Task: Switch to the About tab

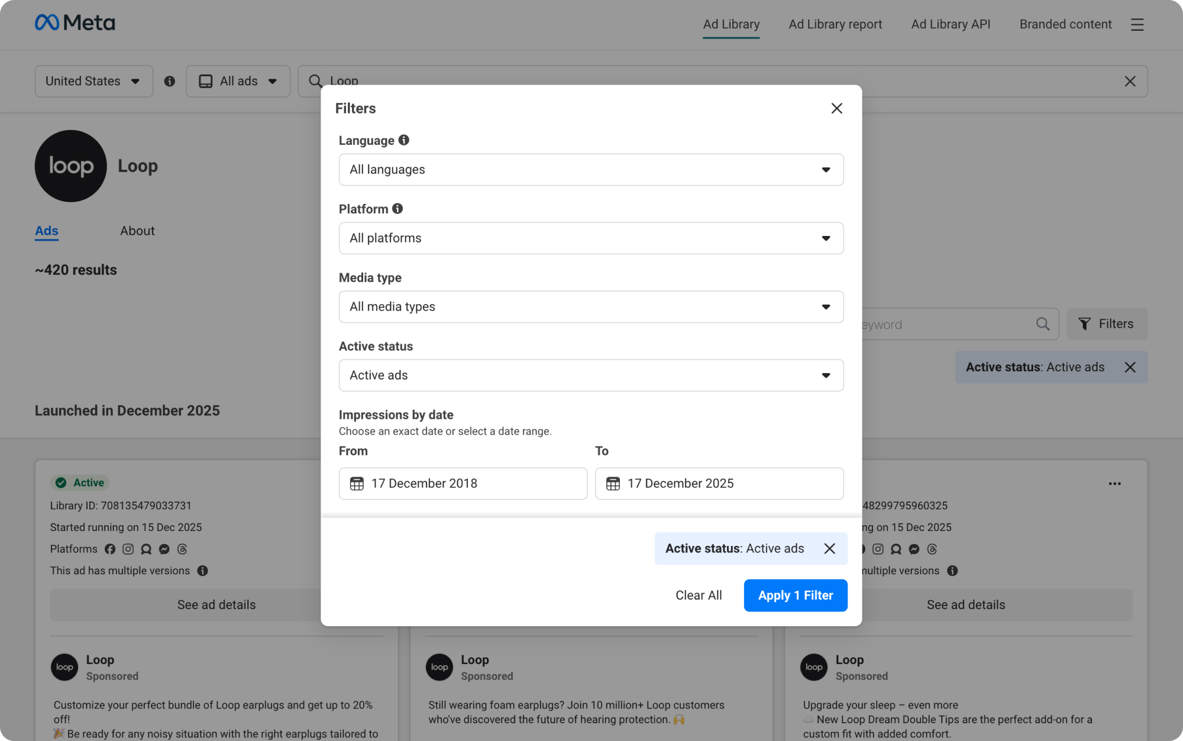Action: (x=137, y=231)
